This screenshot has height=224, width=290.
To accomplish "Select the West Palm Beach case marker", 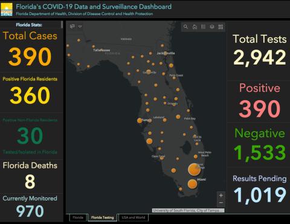I will (196, 156).
